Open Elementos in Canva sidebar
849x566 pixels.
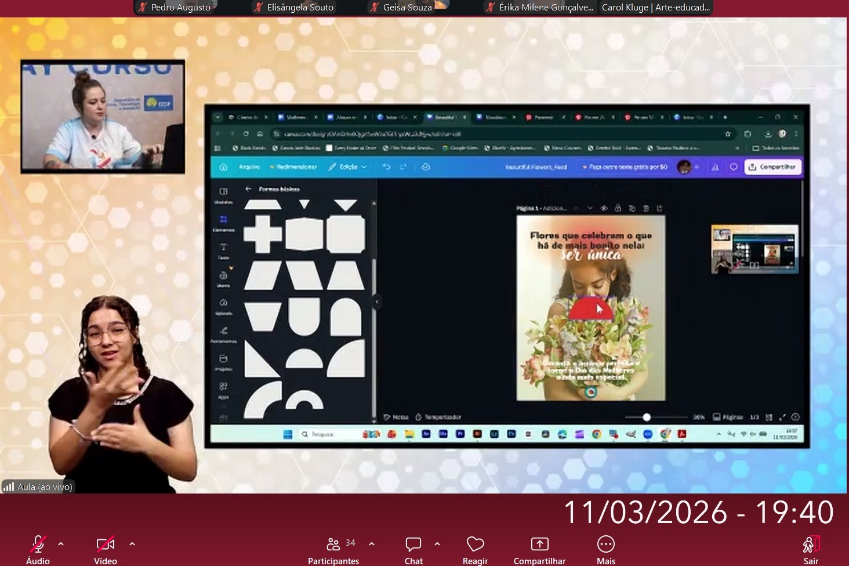[x=223, y=223]
